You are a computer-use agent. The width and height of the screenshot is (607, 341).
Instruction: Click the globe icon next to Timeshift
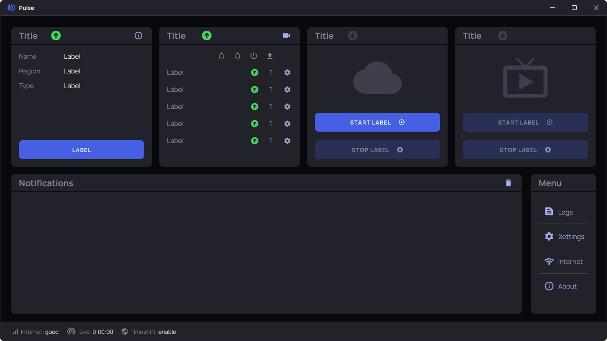pos(125,332)
